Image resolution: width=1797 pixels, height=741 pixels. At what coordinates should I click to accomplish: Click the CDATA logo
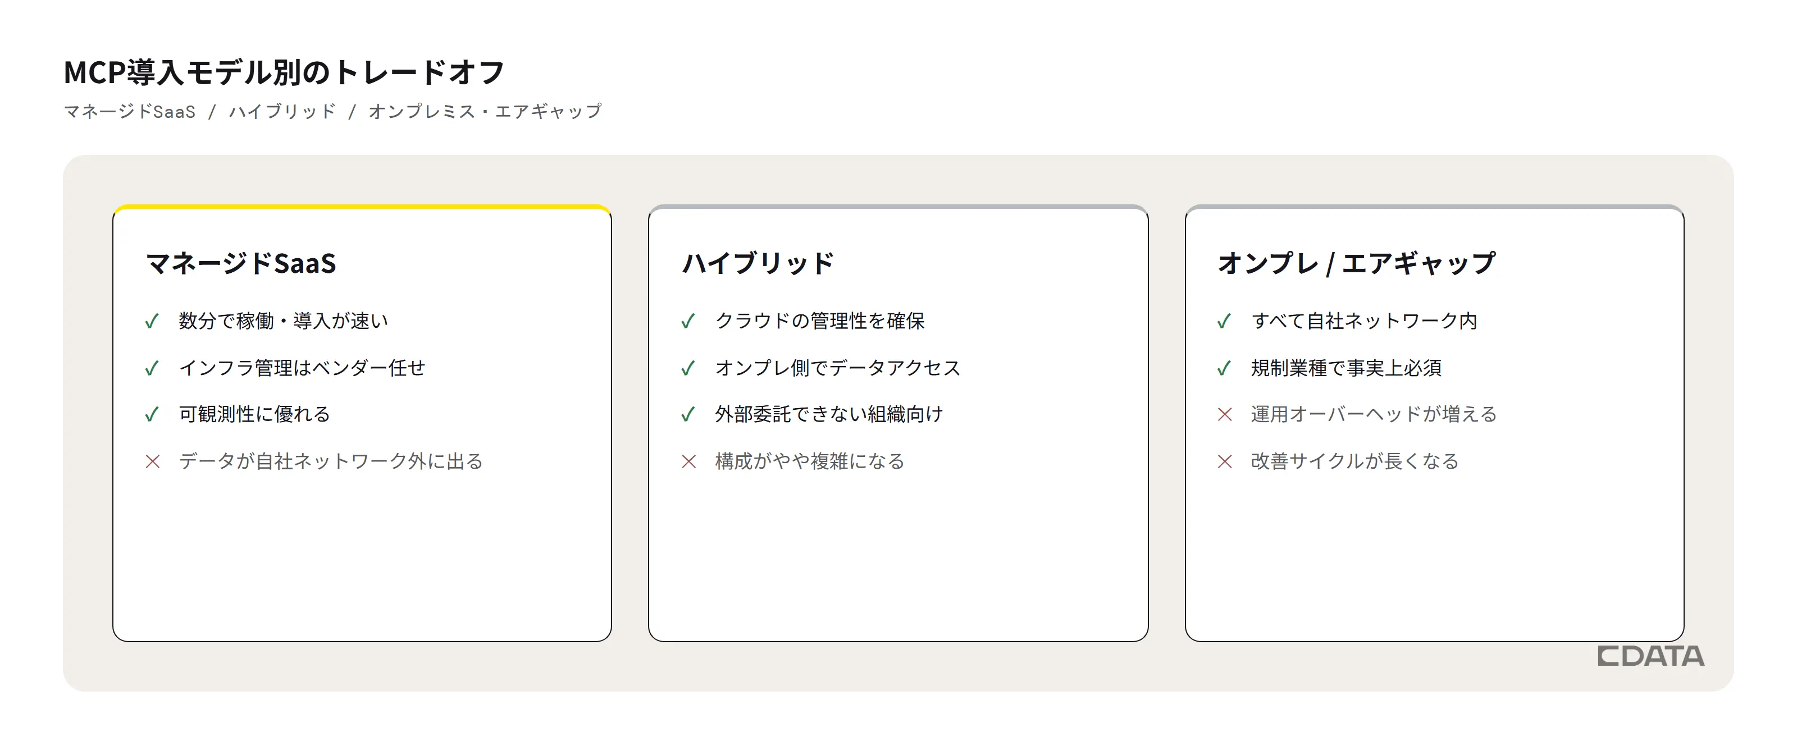point(1650,656)
